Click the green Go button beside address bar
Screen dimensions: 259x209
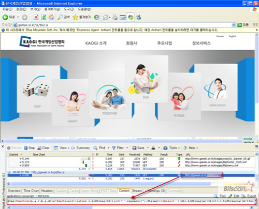coord(243,25)
